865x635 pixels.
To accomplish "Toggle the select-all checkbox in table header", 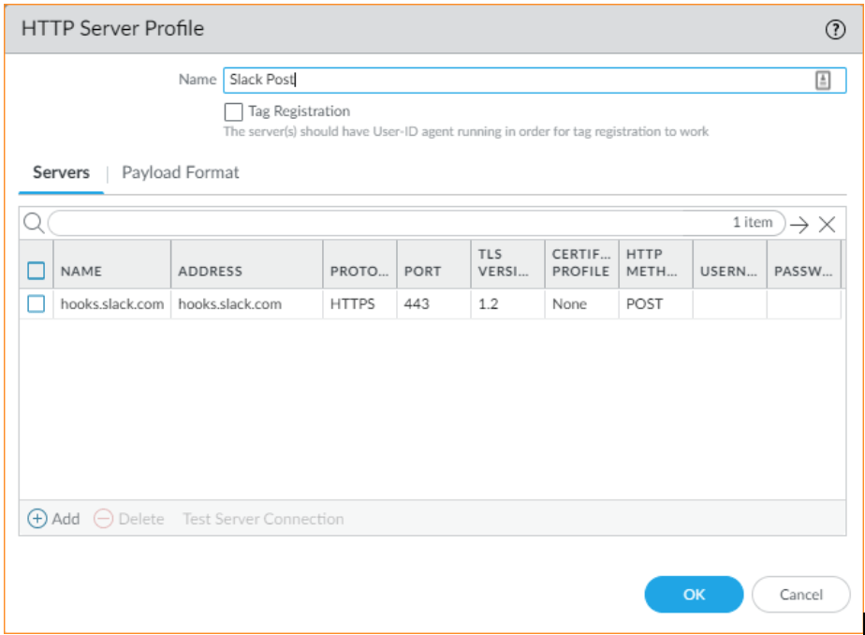I will point(37,271).
